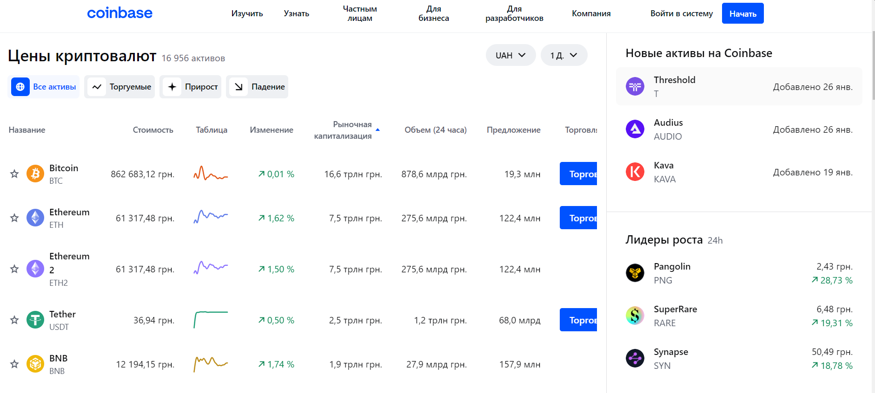This screenshot has width=875, height=393.
Task: Star the Ethereum ETH row
Action: [x=14, y=218]
